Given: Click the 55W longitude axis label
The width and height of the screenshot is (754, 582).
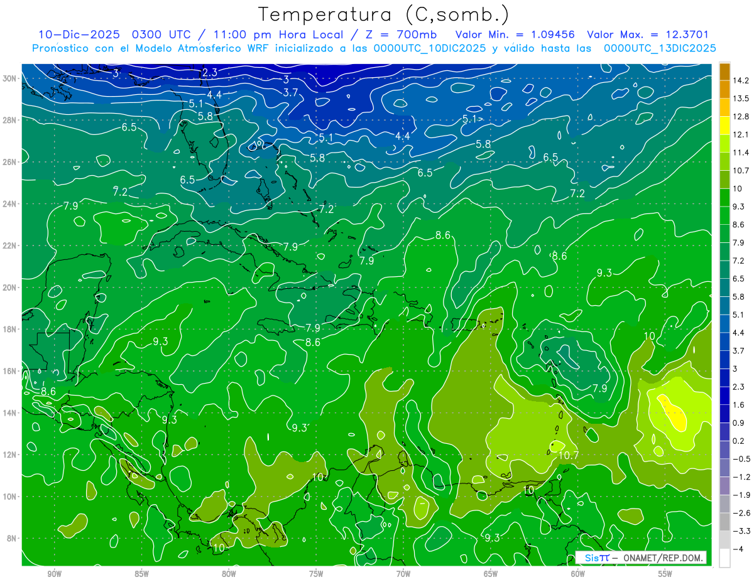Looking at the screenshot, I should [x=665, y=574].
